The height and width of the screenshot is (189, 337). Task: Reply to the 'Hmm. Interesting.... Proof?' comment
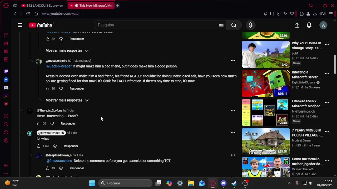coord(68,124)
